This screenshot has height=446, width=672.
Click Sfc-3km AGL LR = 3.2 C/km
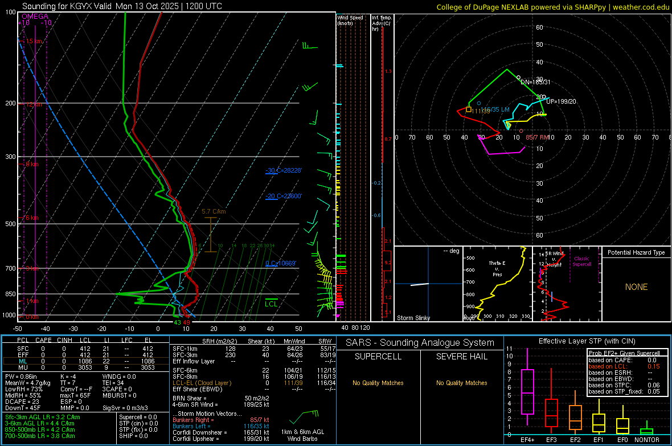pyautogui.click(x=43, y=417)
